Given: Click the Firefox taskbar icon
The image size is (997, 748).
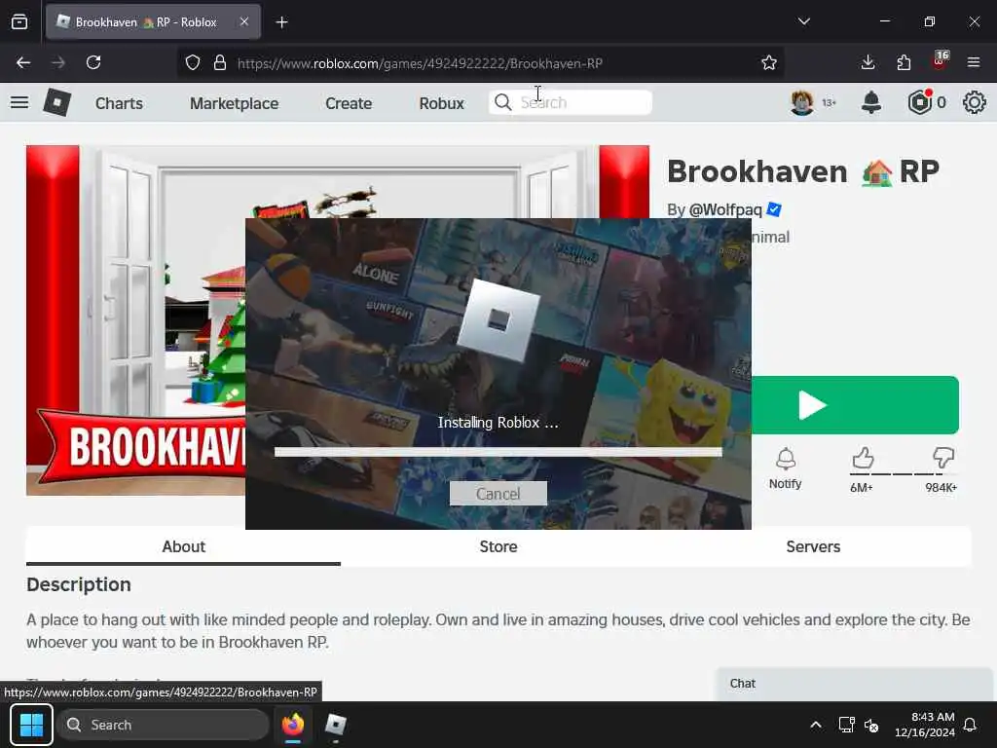Looking at the screenshot, I should tap(293, 725).
